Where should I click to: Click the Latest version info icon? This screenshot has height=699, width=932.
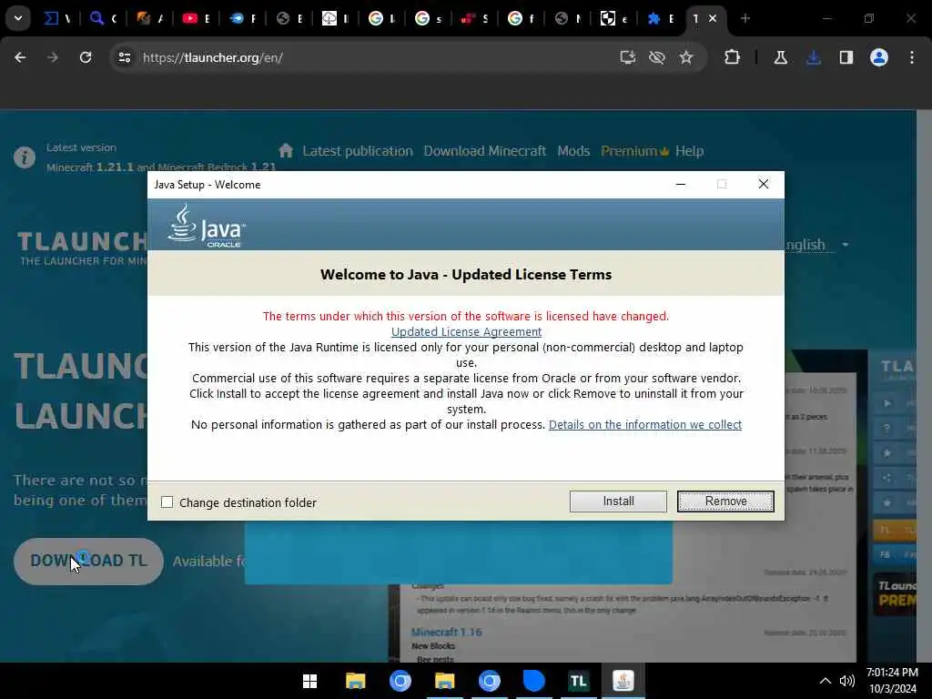(25, 157)
